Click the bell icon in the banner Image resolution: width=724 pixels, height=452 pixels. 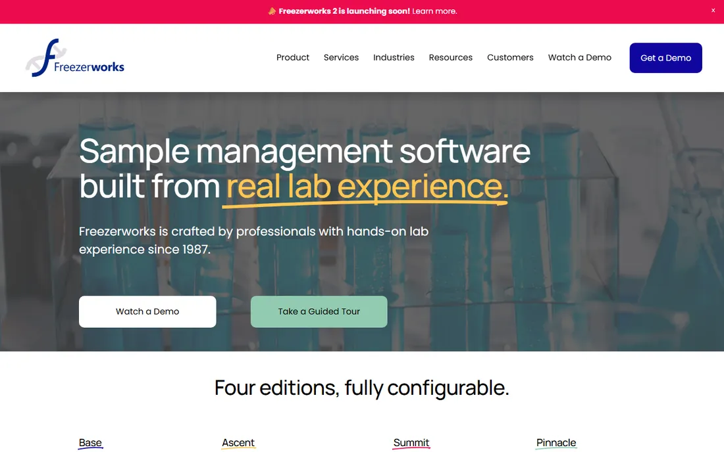click(x=272, y=11)
